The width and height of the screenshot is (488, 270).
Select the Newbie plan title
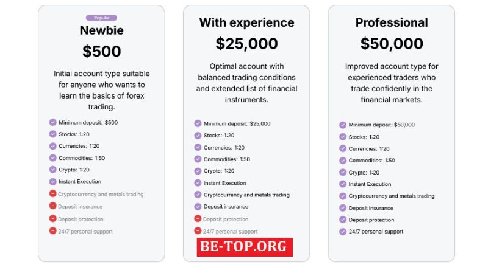[x=101, y=30]
